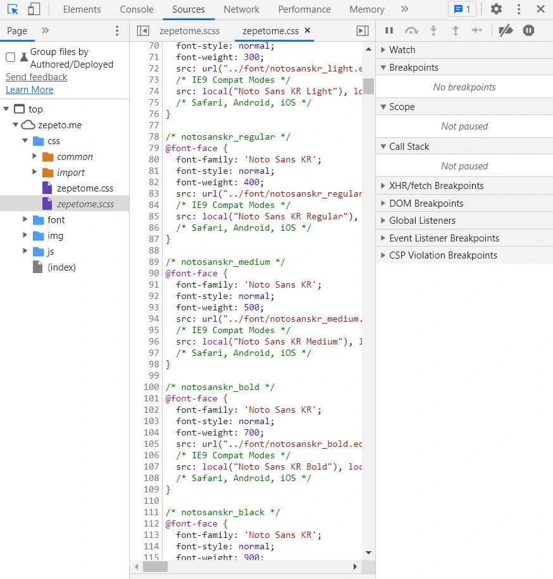Collapse the zepeto.me domain node
Viewport: 553px width, 579px height.
click(16, 125)
